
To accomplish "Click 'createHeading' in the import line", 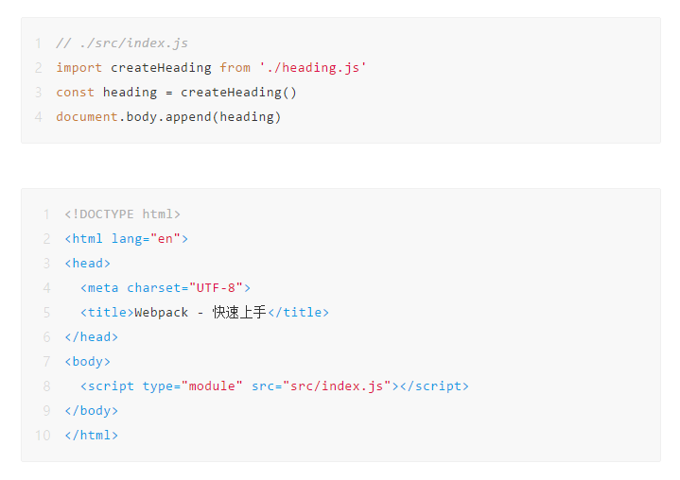I will click(161, 68).
